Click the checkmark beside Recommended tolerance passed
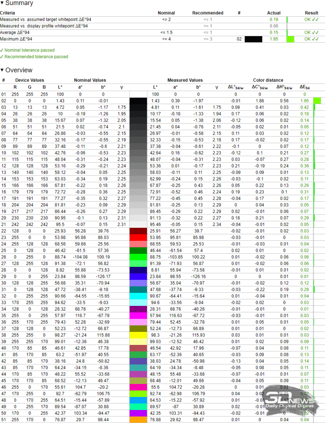The width and height of the screenshot is (325, 423). click(x=2, y=57)
